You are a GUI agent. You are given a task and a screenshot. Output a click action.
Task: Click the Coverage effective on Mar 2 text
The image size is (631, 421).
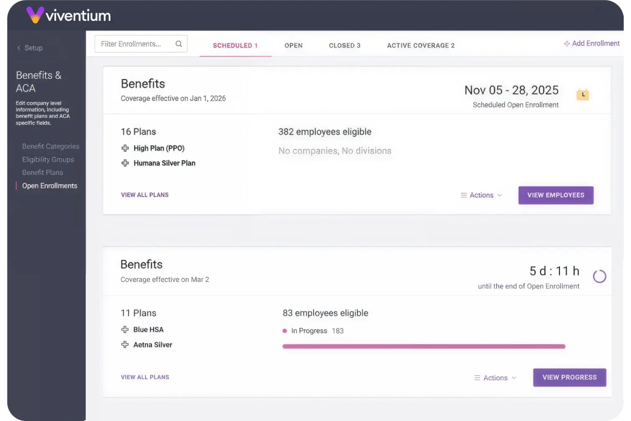tap(165, 279)
